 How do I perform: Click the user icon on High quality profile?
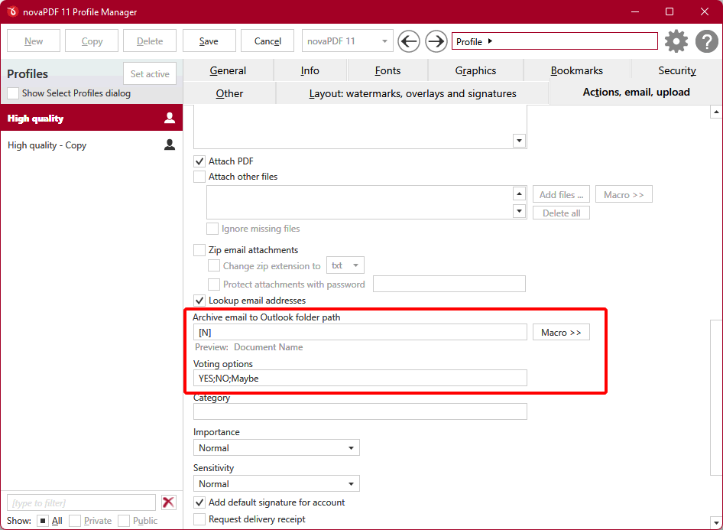pyautogui.click(x=170, y=118)
